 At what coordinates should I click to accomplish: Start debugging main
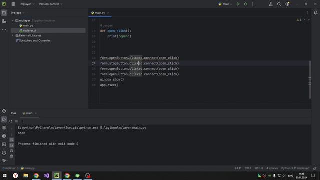point(245,4)
